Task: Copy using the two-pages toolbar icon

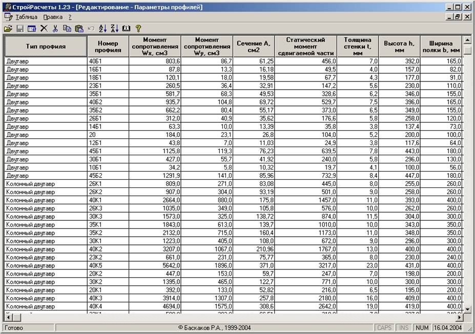Action: coord(67,29)
